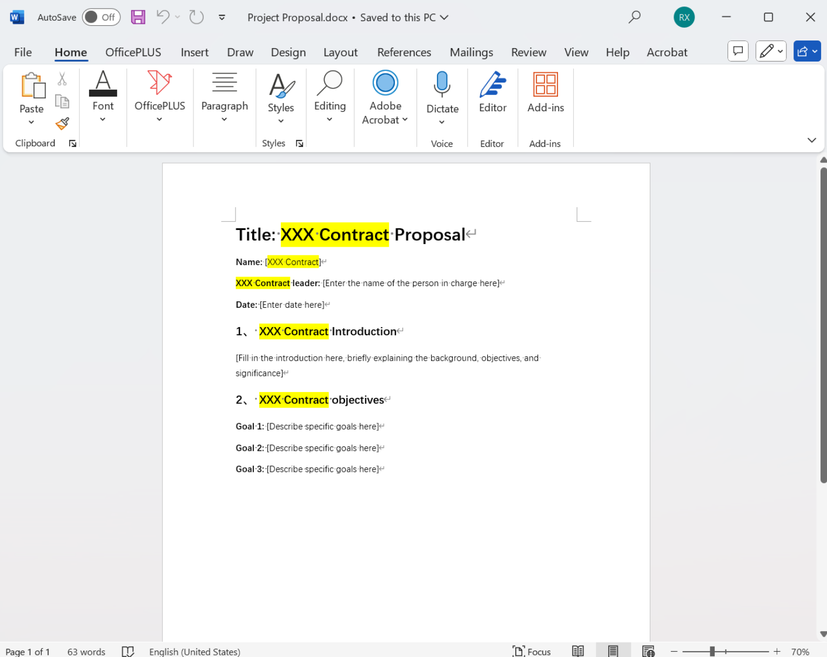Open the File menu
Viewport: 827px width, 657px height.
[x=23, y=52]
